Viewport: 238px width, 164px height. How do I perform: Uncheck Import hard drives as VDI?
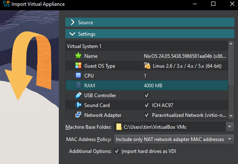pos(117,151)
